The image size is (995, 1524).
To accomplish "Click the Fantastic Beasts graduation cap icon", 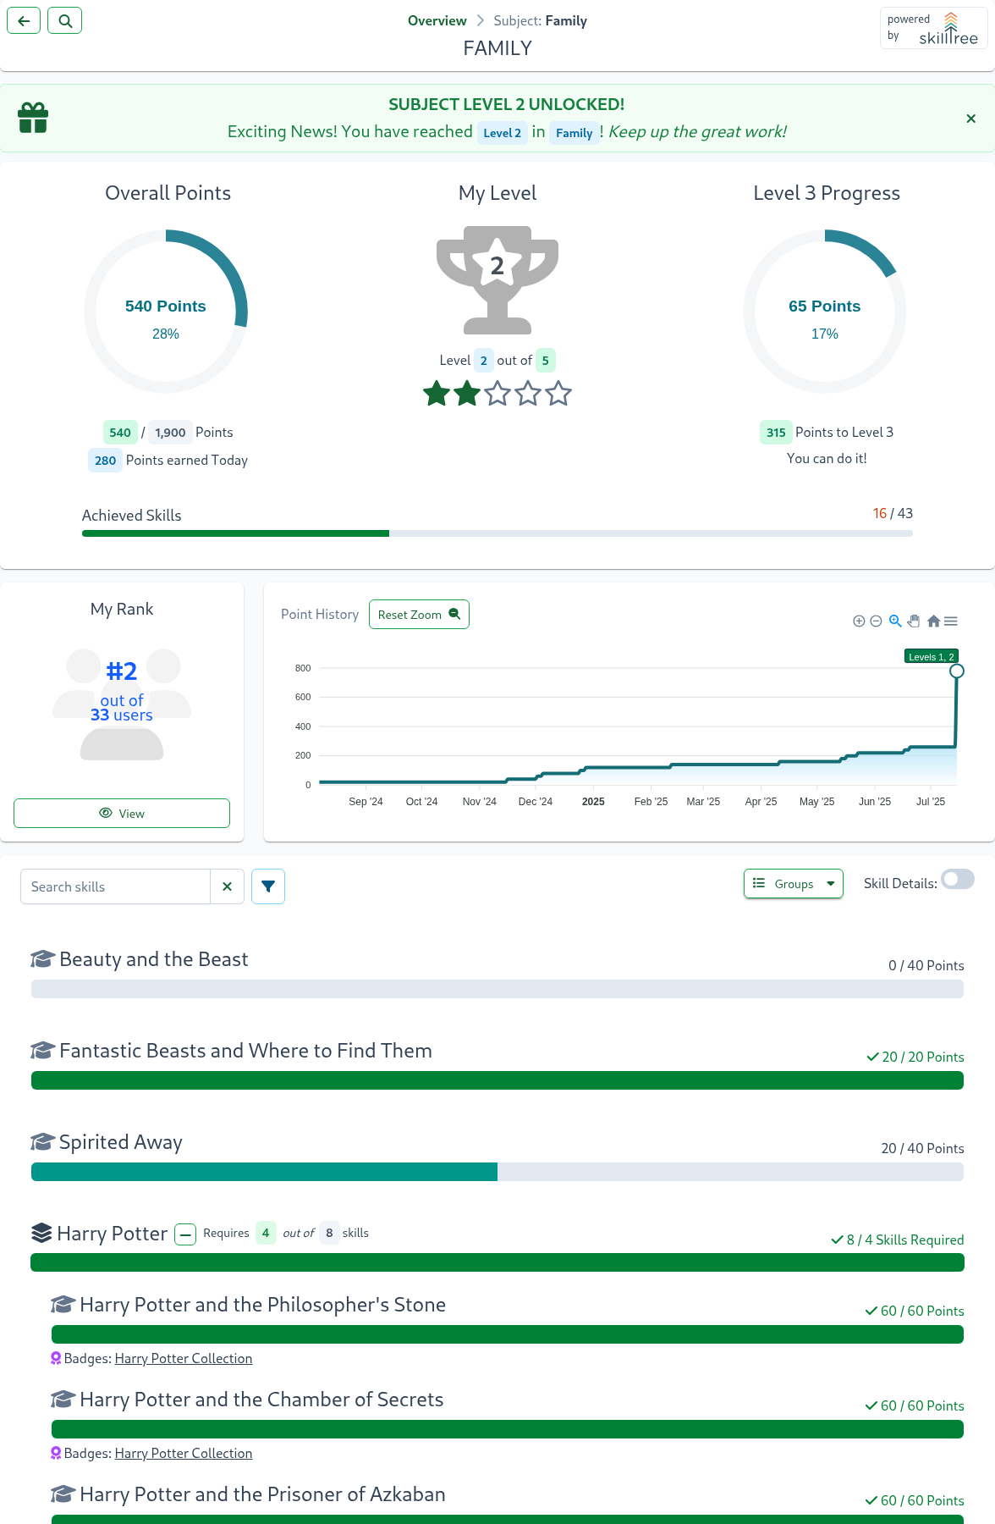I will pyautogui.click(x=43, y=1050).
